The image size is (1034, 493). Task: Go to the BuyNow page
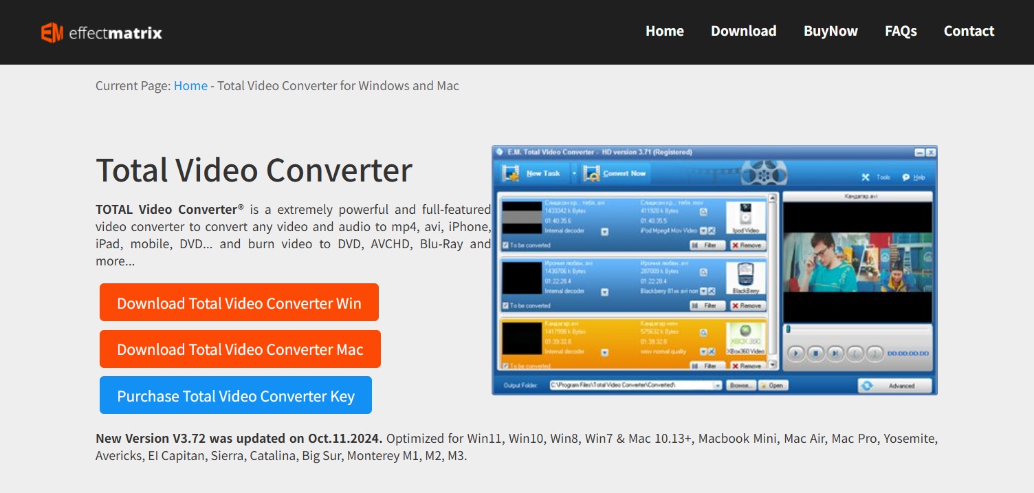click(x=830, y=31)
